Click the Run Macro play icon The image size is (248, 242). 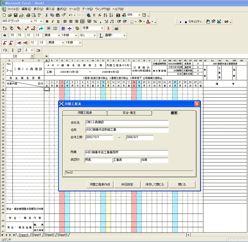tap(181, 22)
